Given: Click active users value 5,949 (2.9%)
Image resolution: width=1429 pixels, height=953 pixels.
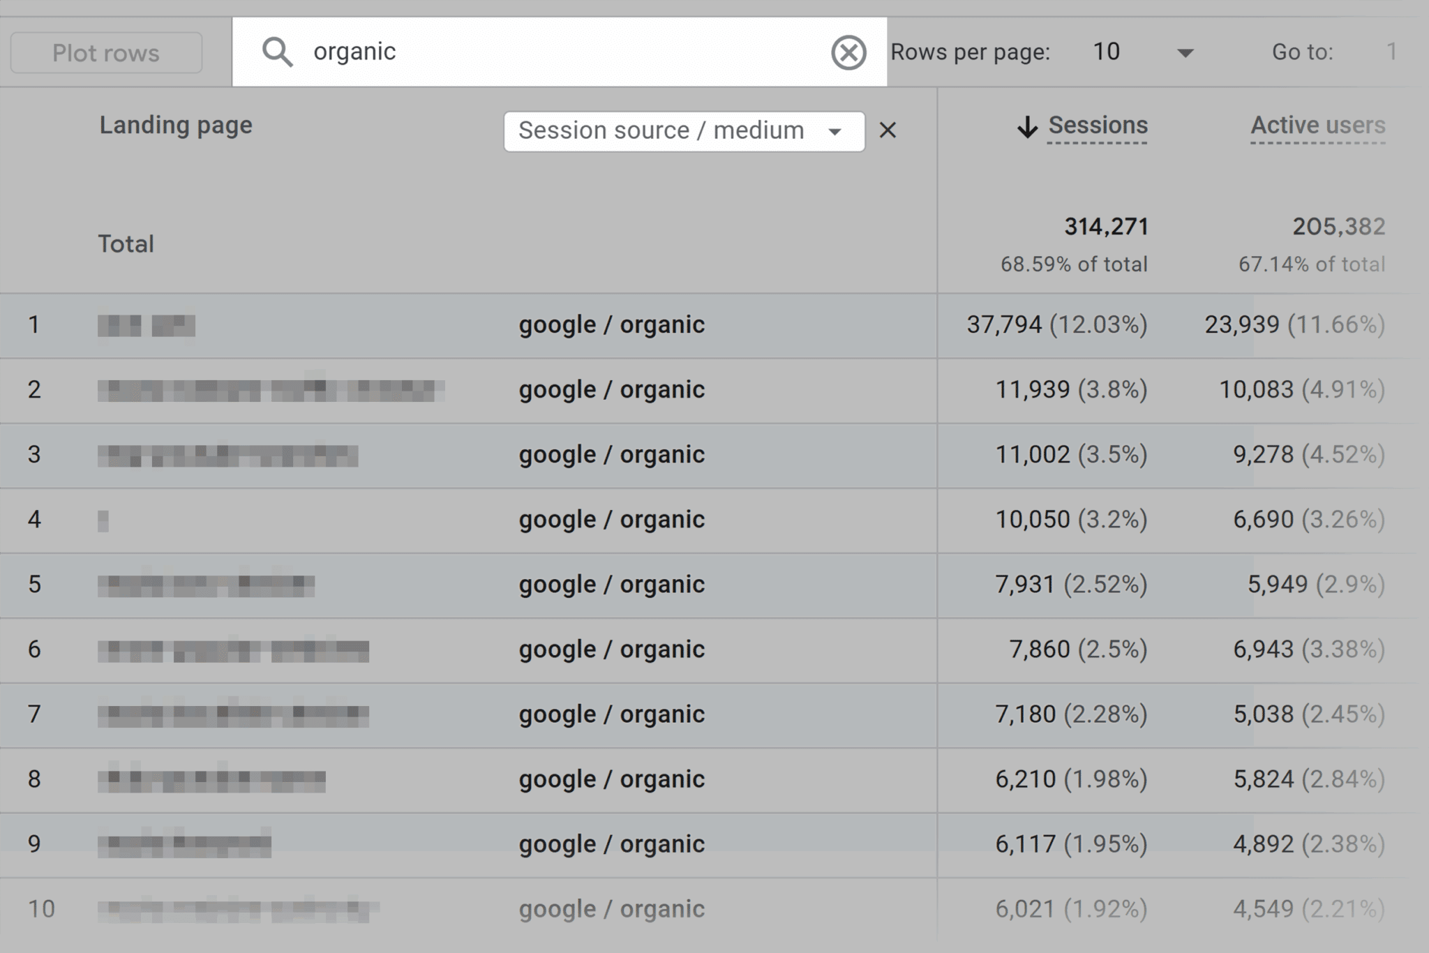Looking at the screenshot, I should 1316,585.
